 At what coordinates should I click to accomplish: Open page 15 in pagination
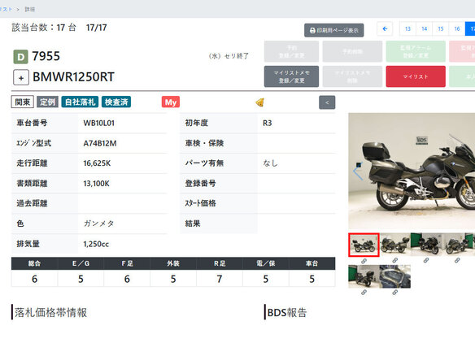[x=441, y=28]
